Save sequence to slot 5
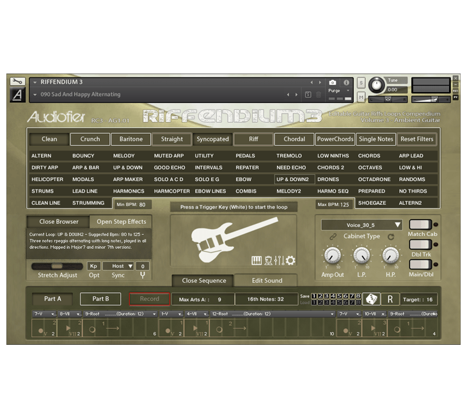This screenshot has height=419, width=467. coord(339,296)
